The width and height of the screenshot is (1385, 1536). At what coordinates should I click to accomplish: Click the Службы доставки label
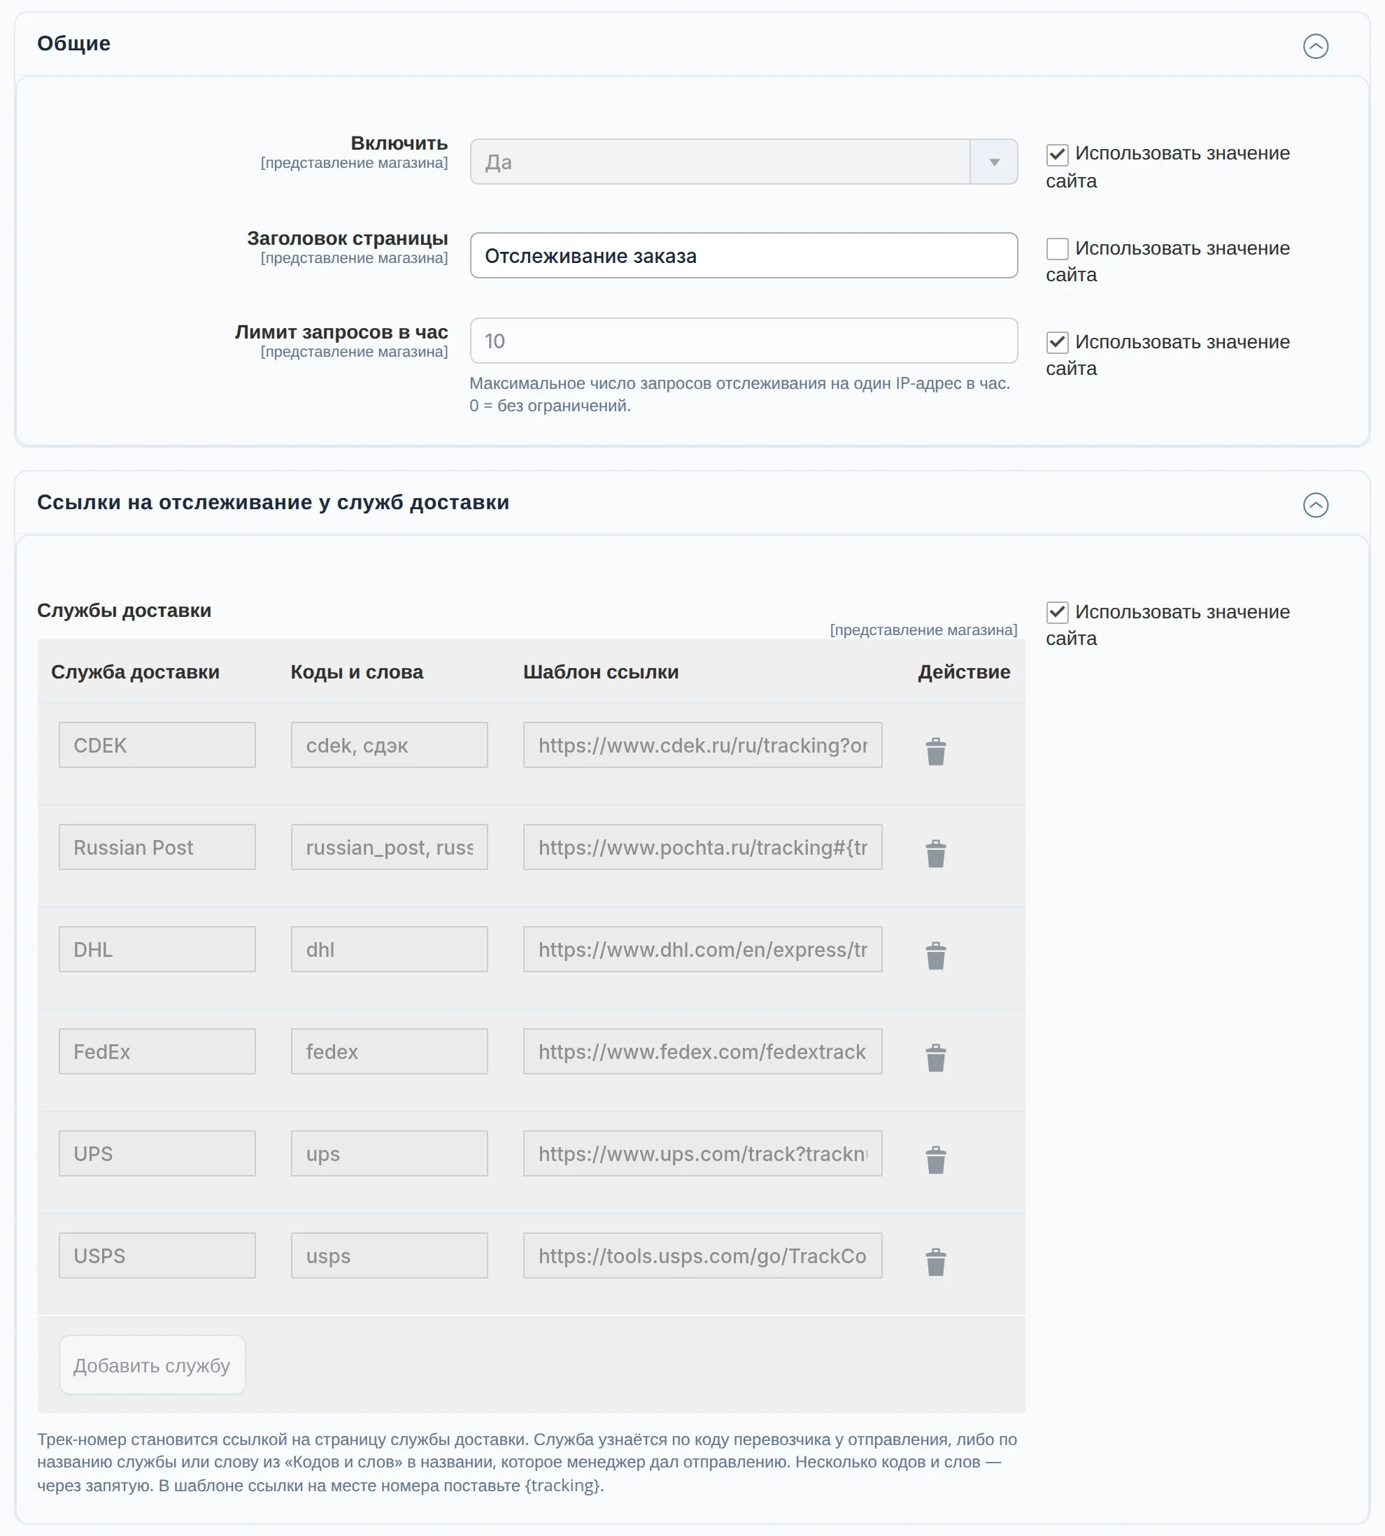click(x=124, y=610)
